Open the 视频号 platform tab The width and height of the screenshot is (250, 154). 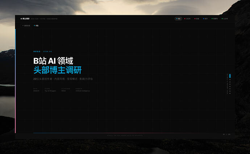[x=214, y=19]
